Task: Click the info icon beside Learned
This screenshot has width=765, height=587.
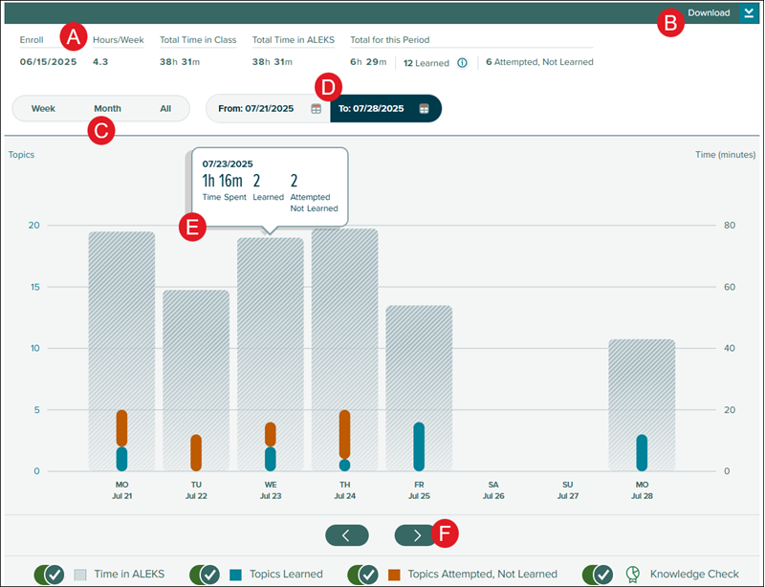Action: tap(462, 63)
